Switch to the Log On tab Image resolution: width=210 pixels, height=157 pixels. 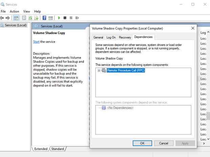click(111, 37)
